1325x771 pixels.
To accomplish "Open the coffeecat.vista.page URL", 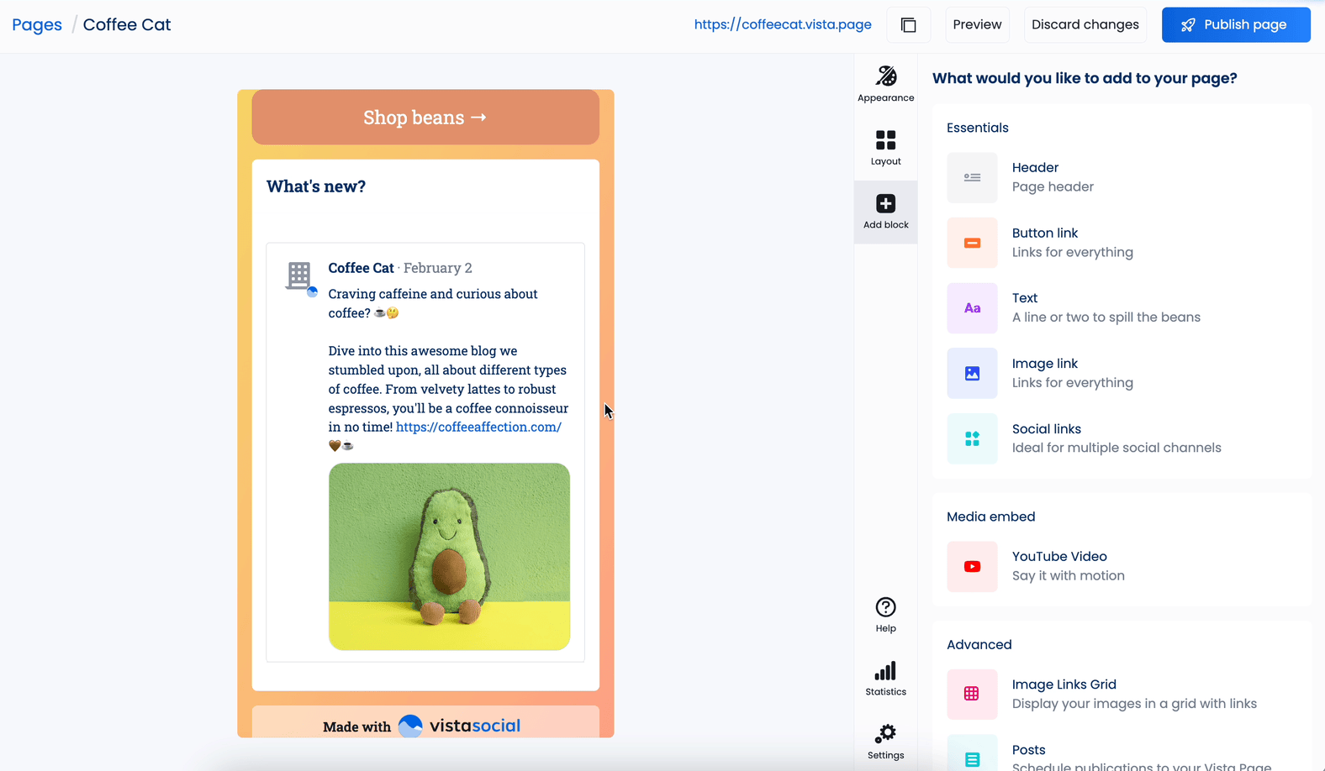I will [783, 24].
